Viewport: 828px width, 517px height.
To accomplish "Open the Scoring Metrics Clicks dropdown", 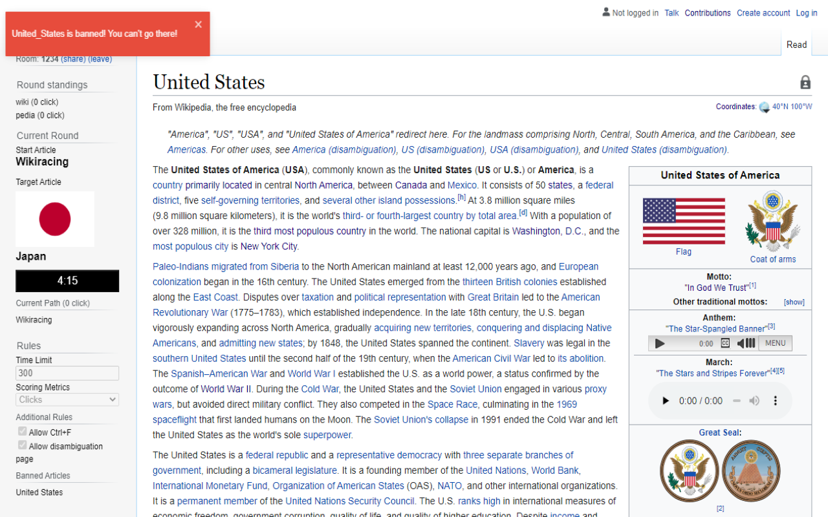I will pos(67,399).
